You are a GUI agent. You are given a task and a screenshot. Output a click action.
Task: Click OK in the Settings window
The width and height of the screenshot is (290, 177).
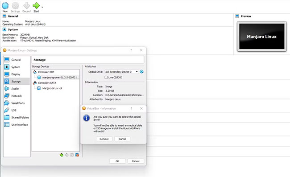(117, 161)
